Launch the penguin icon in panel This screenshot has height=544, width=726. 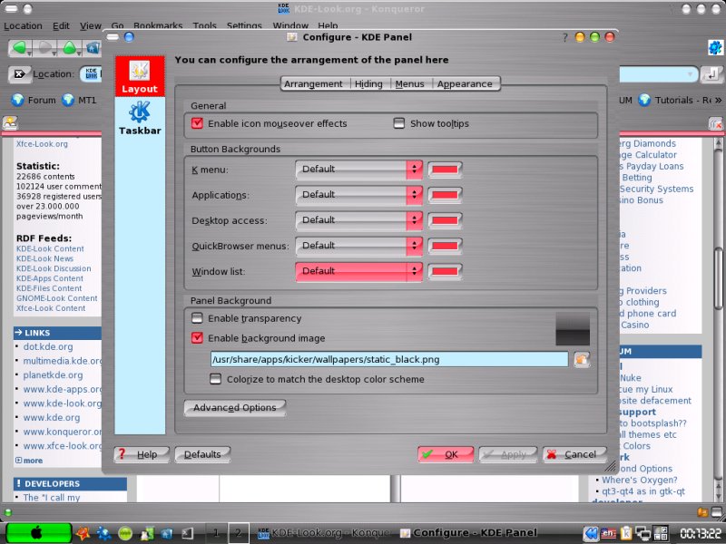[x=147, y=533]
